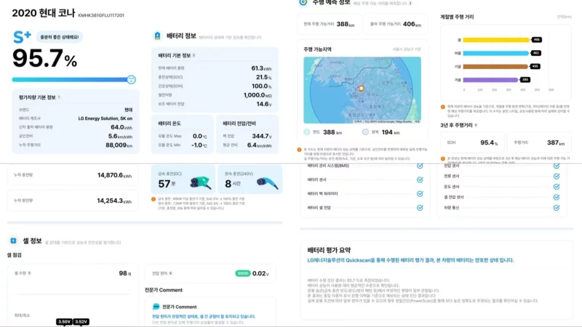Click the GOOD badge beside 전압 편차
Image resolution: width=582 pixels, height=327 pixels.
[x=242, y=273]
